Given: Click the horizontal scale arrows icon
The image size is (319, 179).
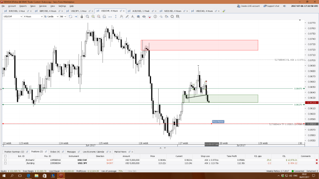Looking at the screenshot, I should [110, 17].
